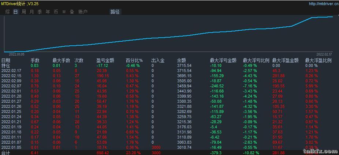Viewport: 339px width, 155px height.
Task: Click the 余额 column header
Action: (x=181, y=60)
